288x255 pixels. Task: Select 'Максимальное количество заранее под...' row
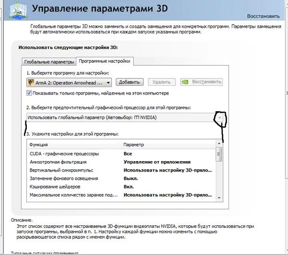121,195
